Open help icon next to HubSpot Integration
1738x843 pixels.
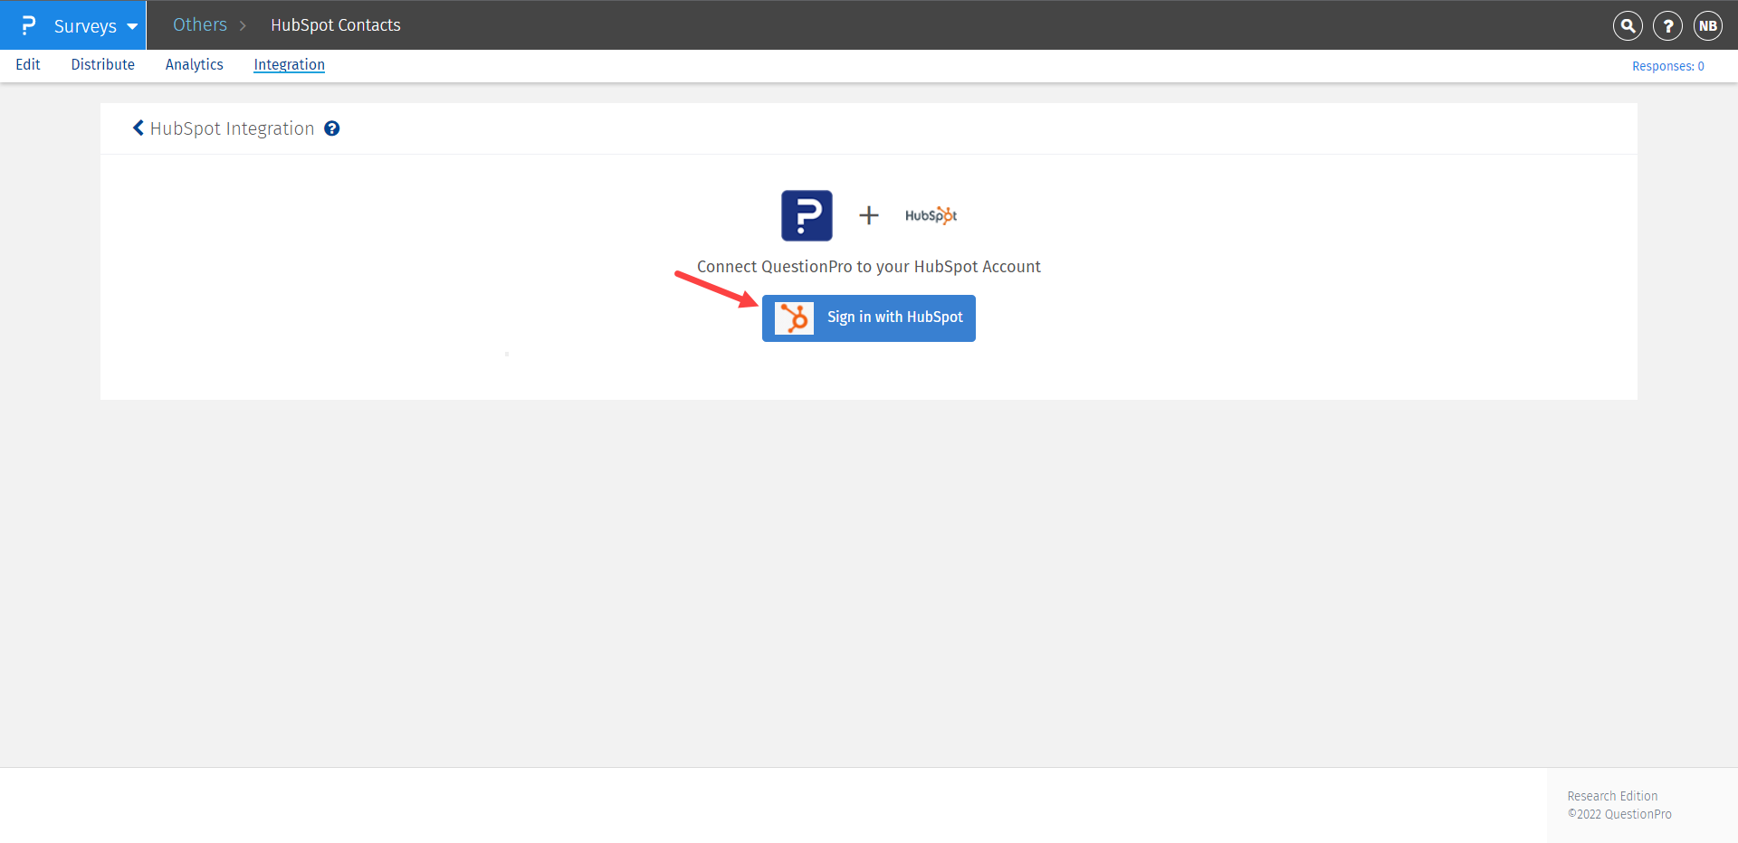[x=332, y=128]
